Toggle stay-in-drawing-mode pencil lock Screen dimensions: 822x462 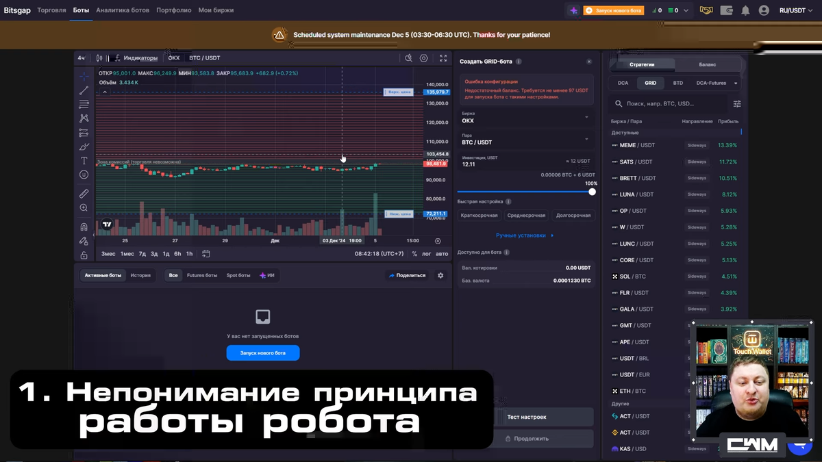point(84,241)
